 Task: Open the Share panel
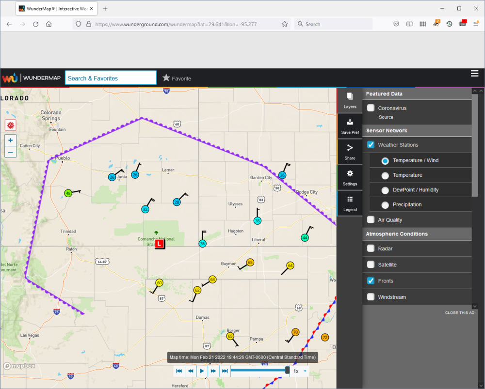(350, 151)
